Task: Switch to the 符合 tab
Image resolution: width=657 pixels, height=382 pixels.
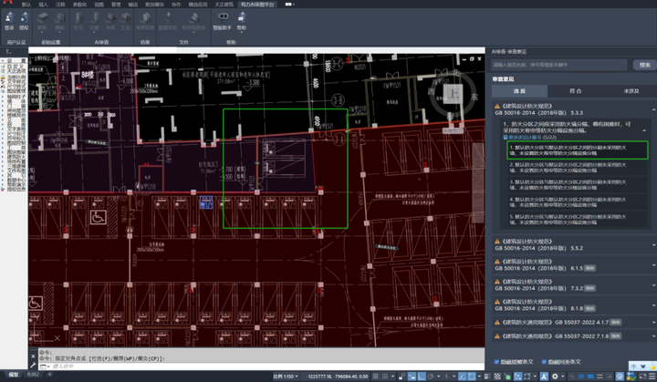Action: 575,91
